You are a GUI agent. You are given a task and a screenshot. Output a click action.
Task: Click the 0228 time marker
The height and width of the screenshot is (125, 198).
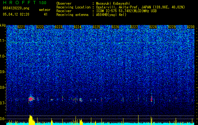(x=153, y=27)
